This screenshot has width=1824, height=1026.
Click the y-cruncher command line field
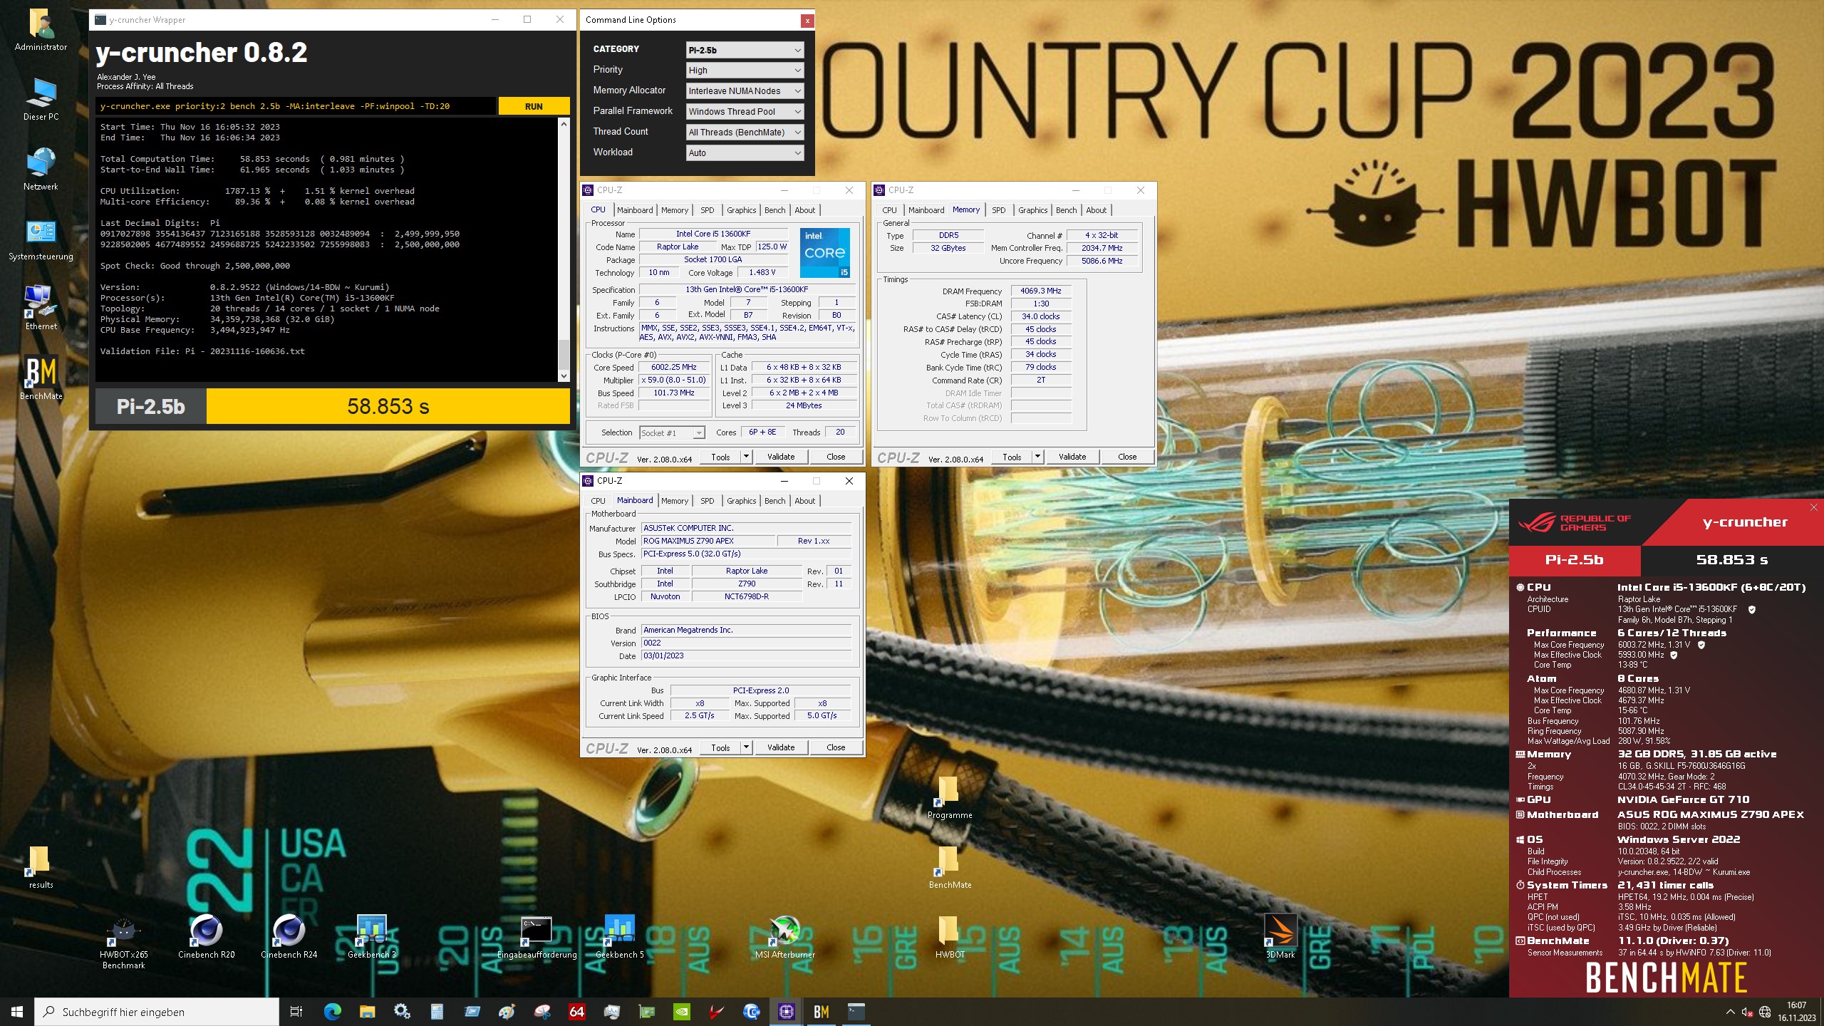(x=296, y=106)
